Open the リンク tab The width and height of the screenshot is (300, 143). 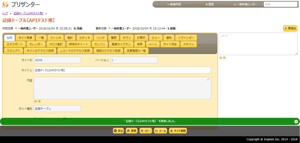pyautogui.click(x=100, y=38)
